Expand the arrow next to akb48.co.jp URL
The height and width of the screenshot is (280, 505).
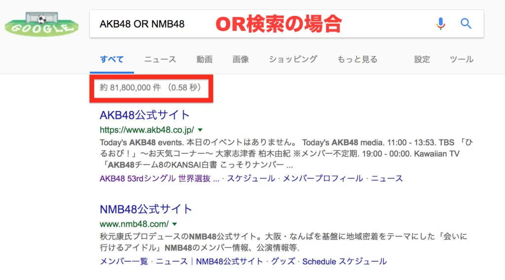(200, 130)
